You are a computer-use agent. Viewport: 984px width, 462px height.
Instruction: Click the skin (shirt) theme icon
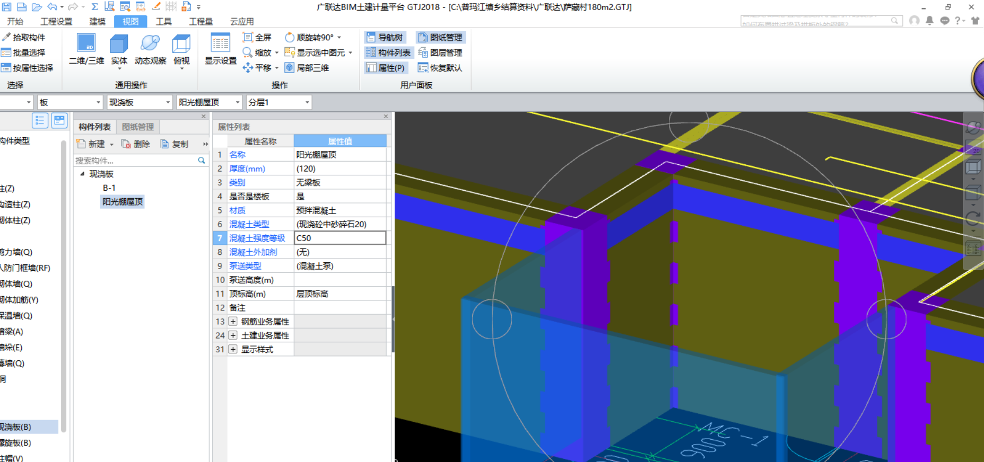pyautogui.click(x=975, y=20)
